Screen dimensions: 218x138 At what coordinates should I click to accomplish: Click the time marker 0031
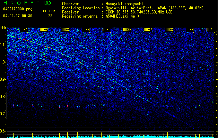pyautogui.click(x=24, y=30)
